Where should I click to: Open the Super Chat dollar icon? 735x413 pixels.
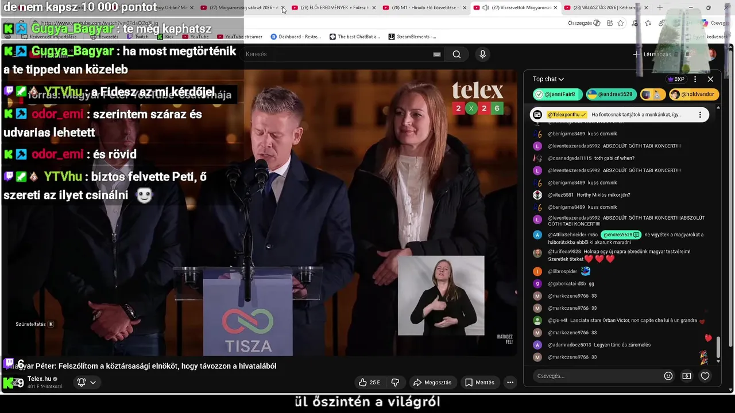[x=686, y=376]
